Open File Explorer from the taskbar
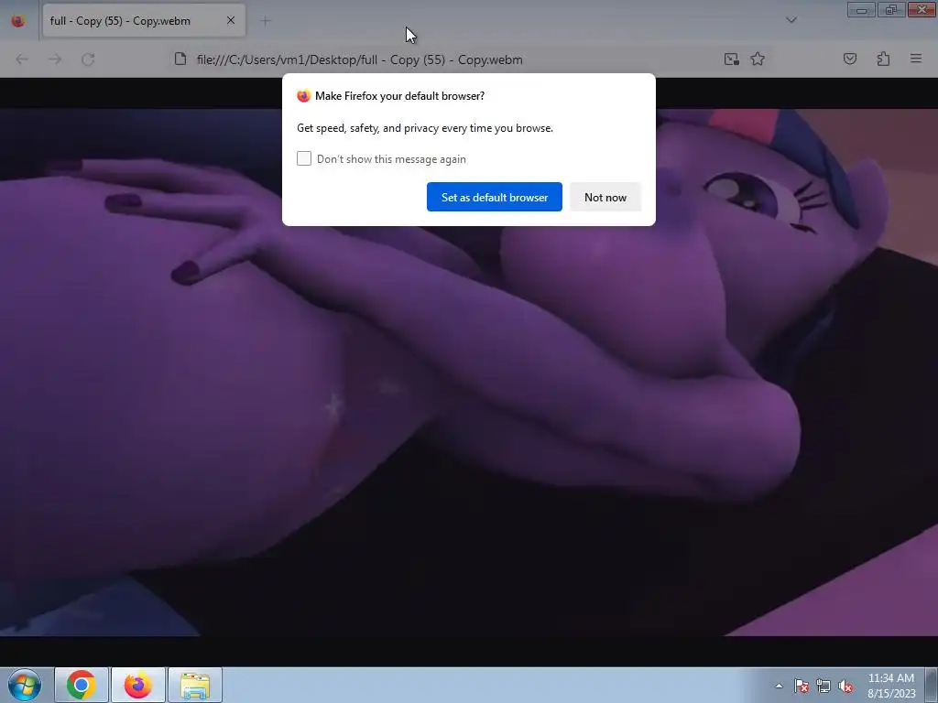The image size is (938, 703). (x=195, y=685)
